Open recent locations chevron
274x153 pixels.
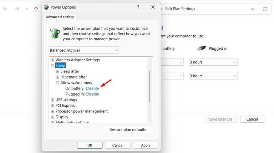tap(27, 9)
